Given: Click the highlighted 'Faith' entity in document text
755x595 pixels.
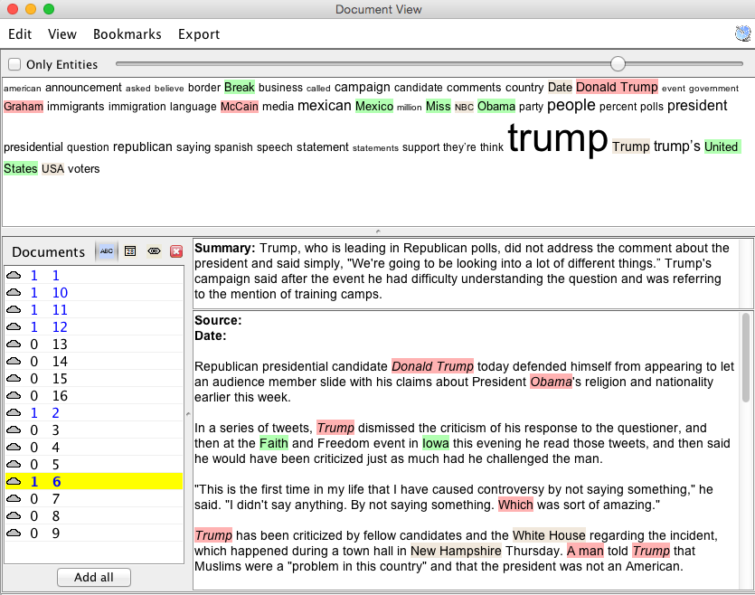Looking at the screenshot, I should [x=273, y=443].
